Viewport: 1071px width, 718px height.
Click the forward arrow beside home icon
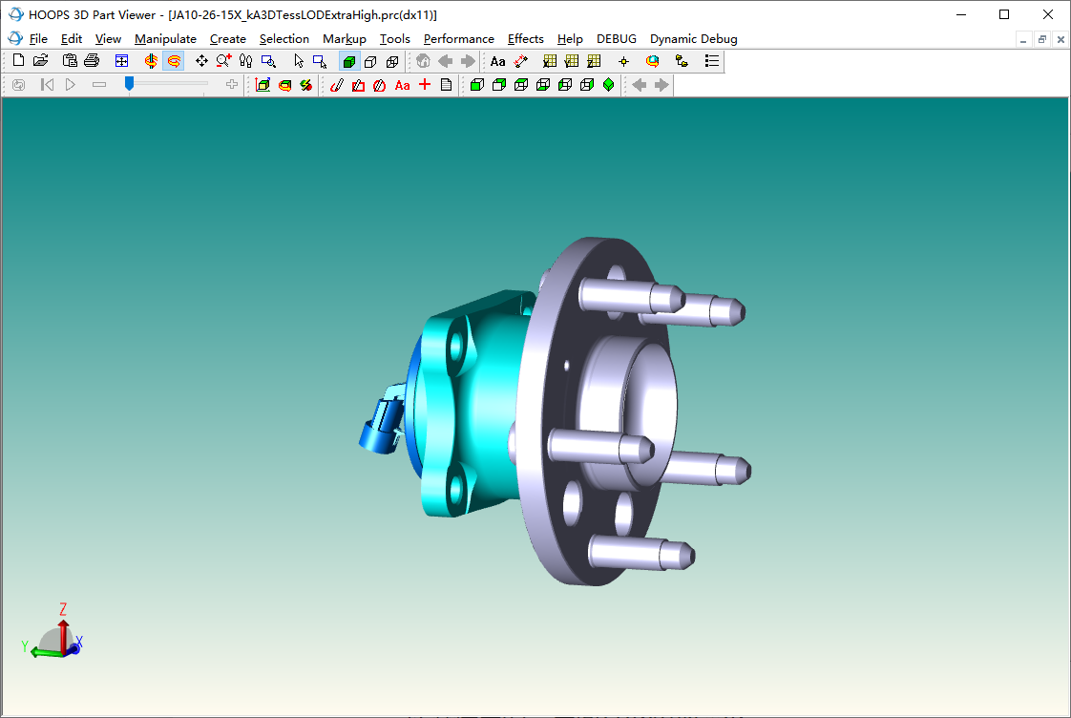pyautogui.click(x=468, y=61)
